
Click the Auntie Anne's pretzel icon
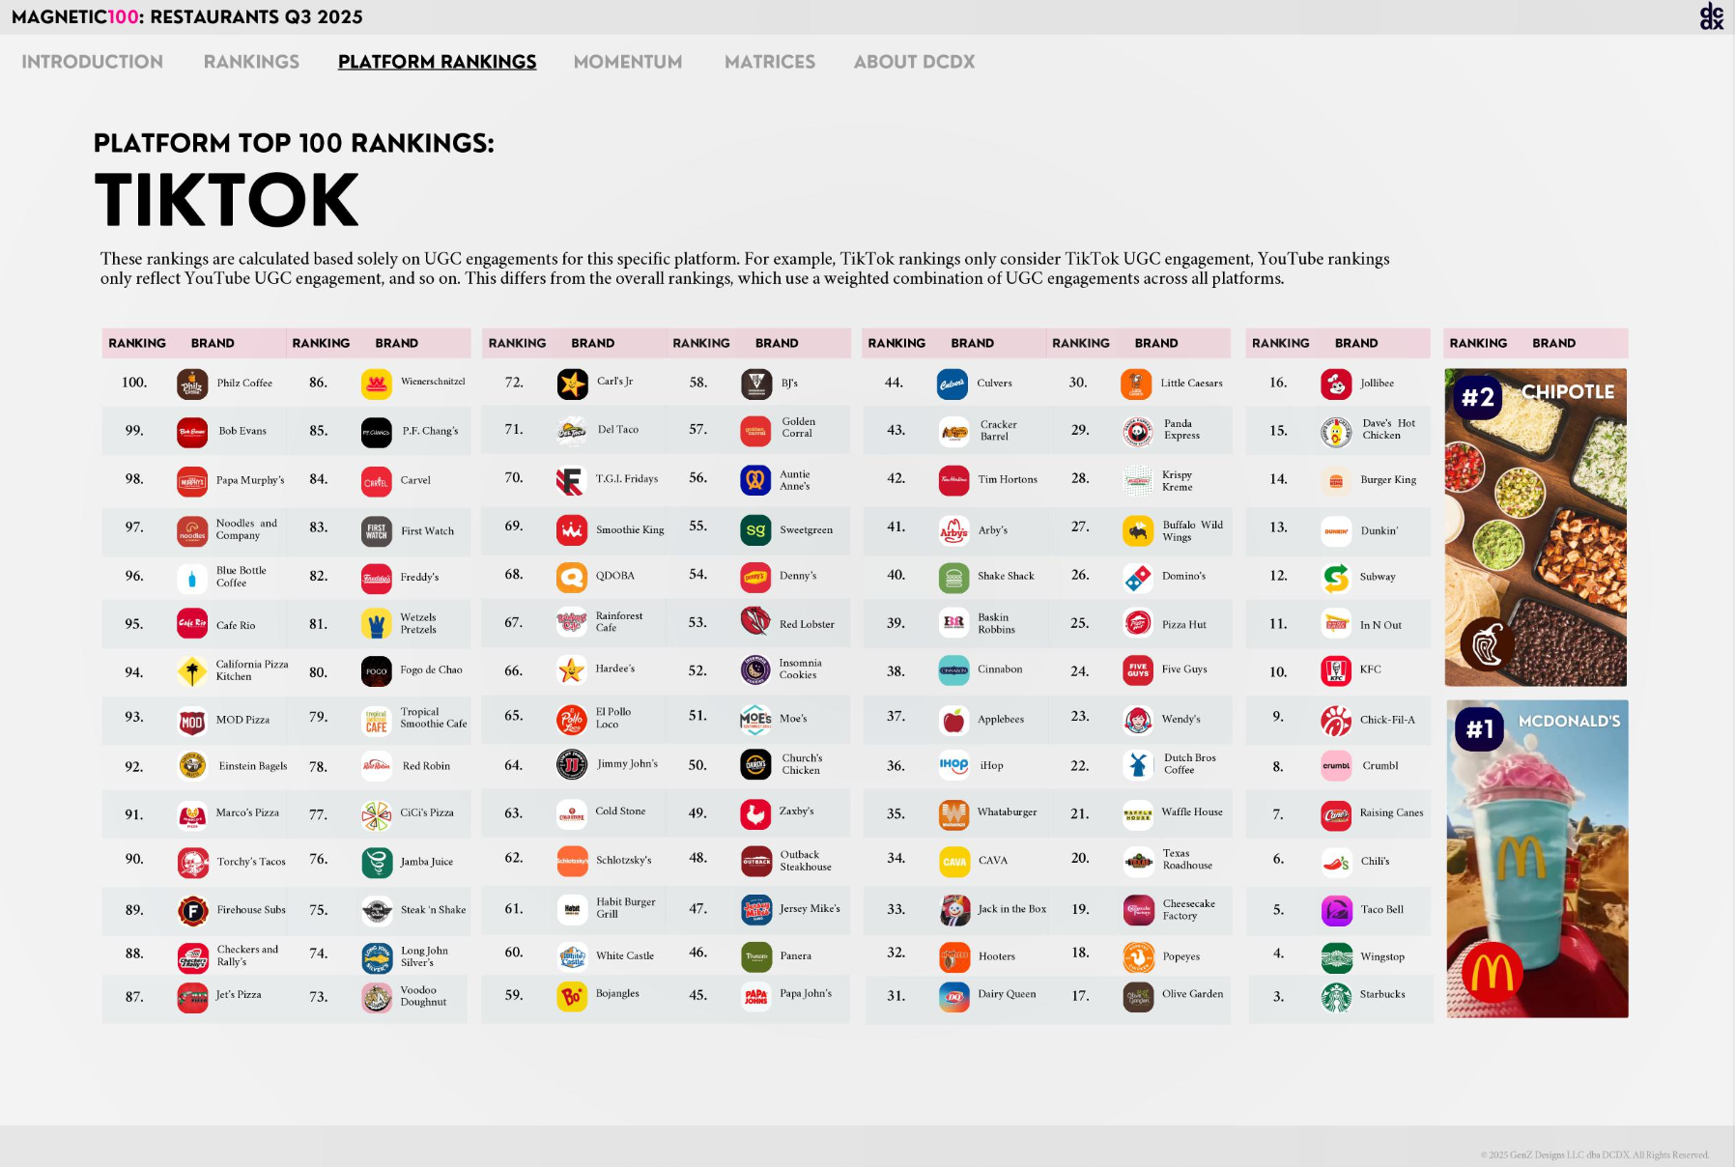point(755,479)
